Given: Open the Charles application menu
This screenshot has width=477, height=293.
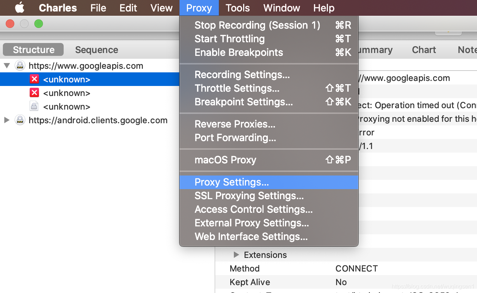Looking at the screenshot, I should [58, 8].
